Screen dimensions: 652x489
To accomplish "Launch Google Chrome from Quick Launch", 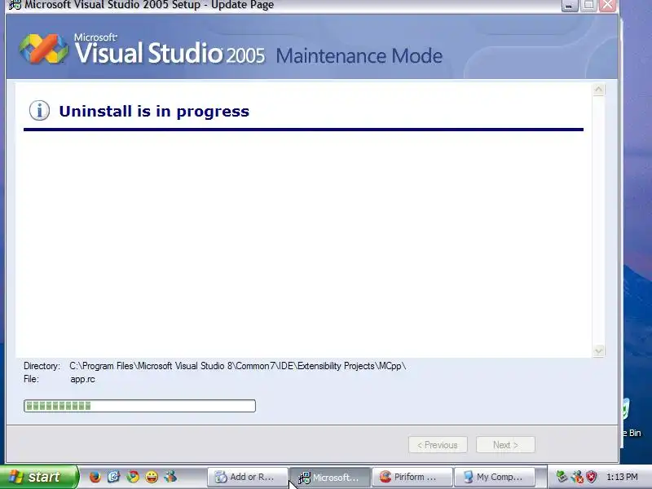I will (x=133, y=477).
